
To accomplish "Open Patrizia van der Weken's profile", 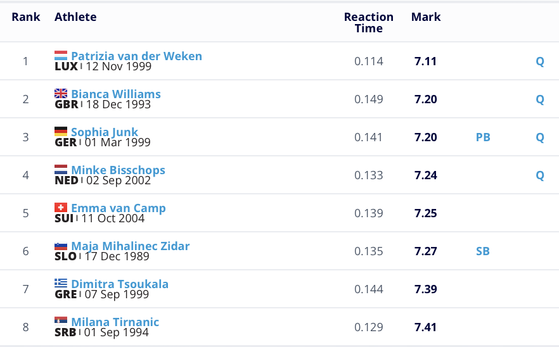I will pos(136,56).
